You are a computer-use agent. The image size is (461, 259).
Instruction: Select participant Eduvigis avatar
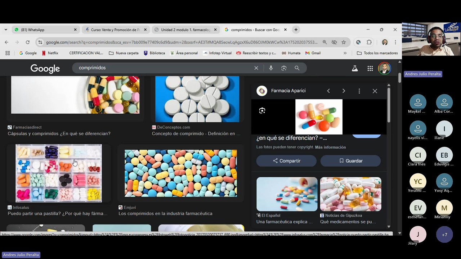click(444, 155)
